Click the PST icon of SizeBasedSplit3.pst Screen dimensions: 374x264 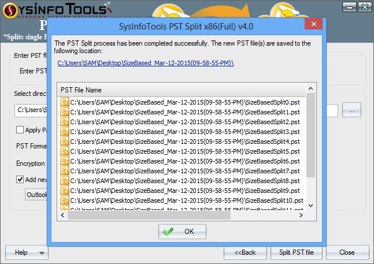coord(64,131)
